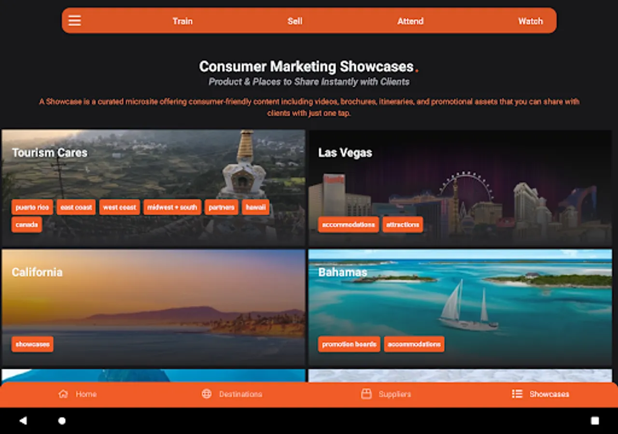Select Las Vegas accommodations tag
The image size is (618, 434).
(349, 225)
